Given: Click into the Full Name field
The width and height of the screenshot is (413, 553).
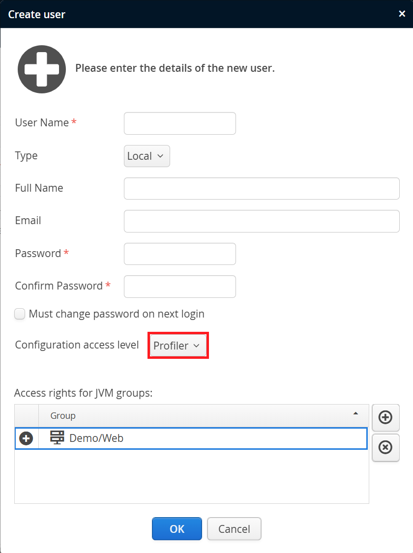Looking at the screenshot, I should coord(261,189).
